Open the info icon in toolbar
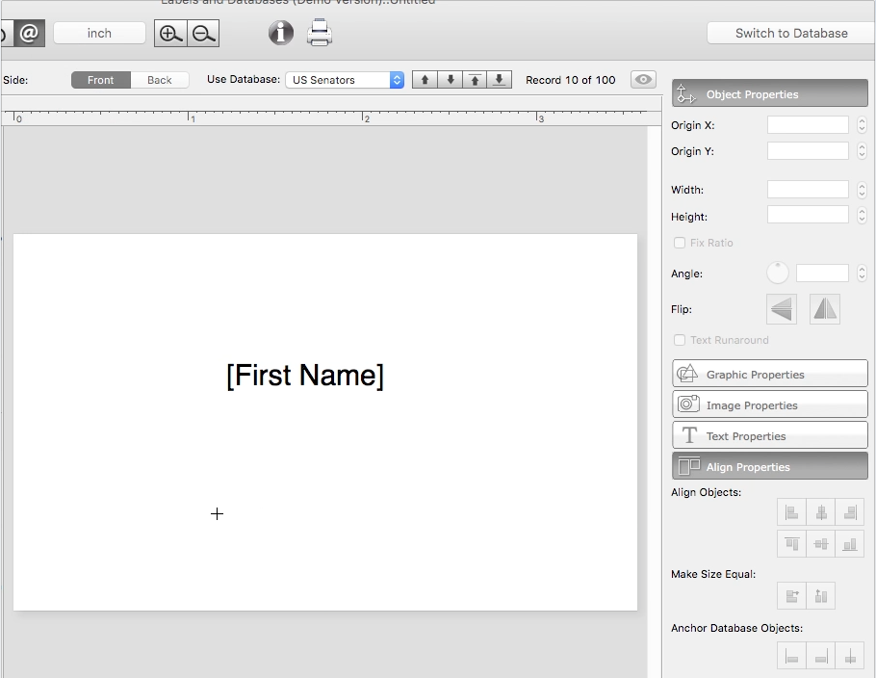 coord(281,33)
